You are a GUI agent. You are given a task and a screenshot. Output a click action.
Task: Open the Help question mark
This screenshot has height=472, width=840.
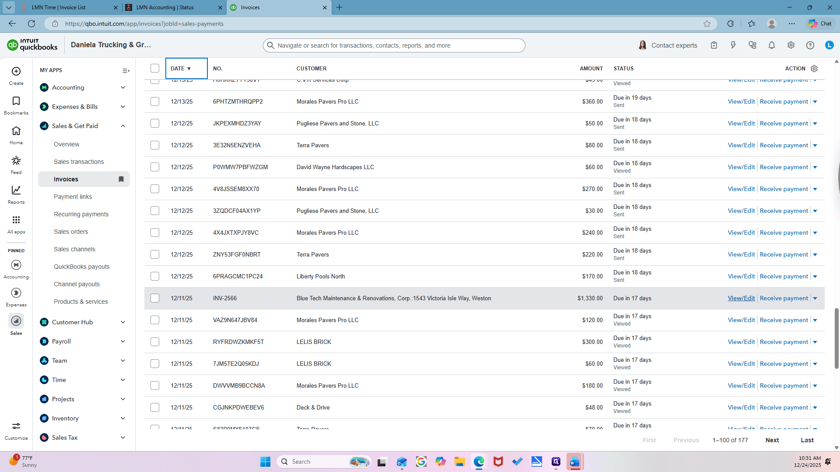pyautogui.click(x=810, y=45)
